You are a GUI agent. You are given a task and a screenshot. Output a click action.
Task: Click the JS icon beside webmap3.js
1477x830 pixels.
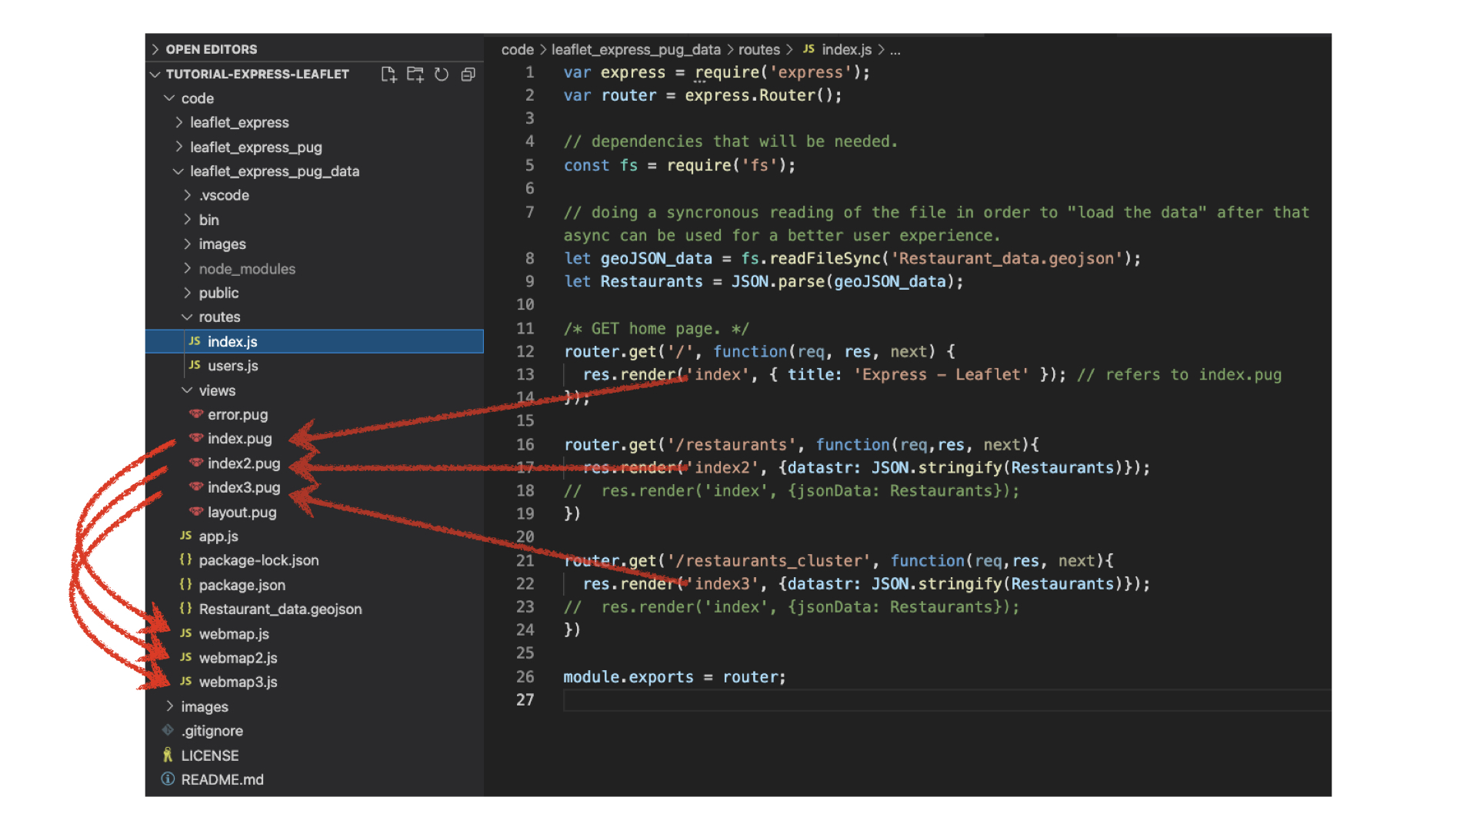coord(185,682)
